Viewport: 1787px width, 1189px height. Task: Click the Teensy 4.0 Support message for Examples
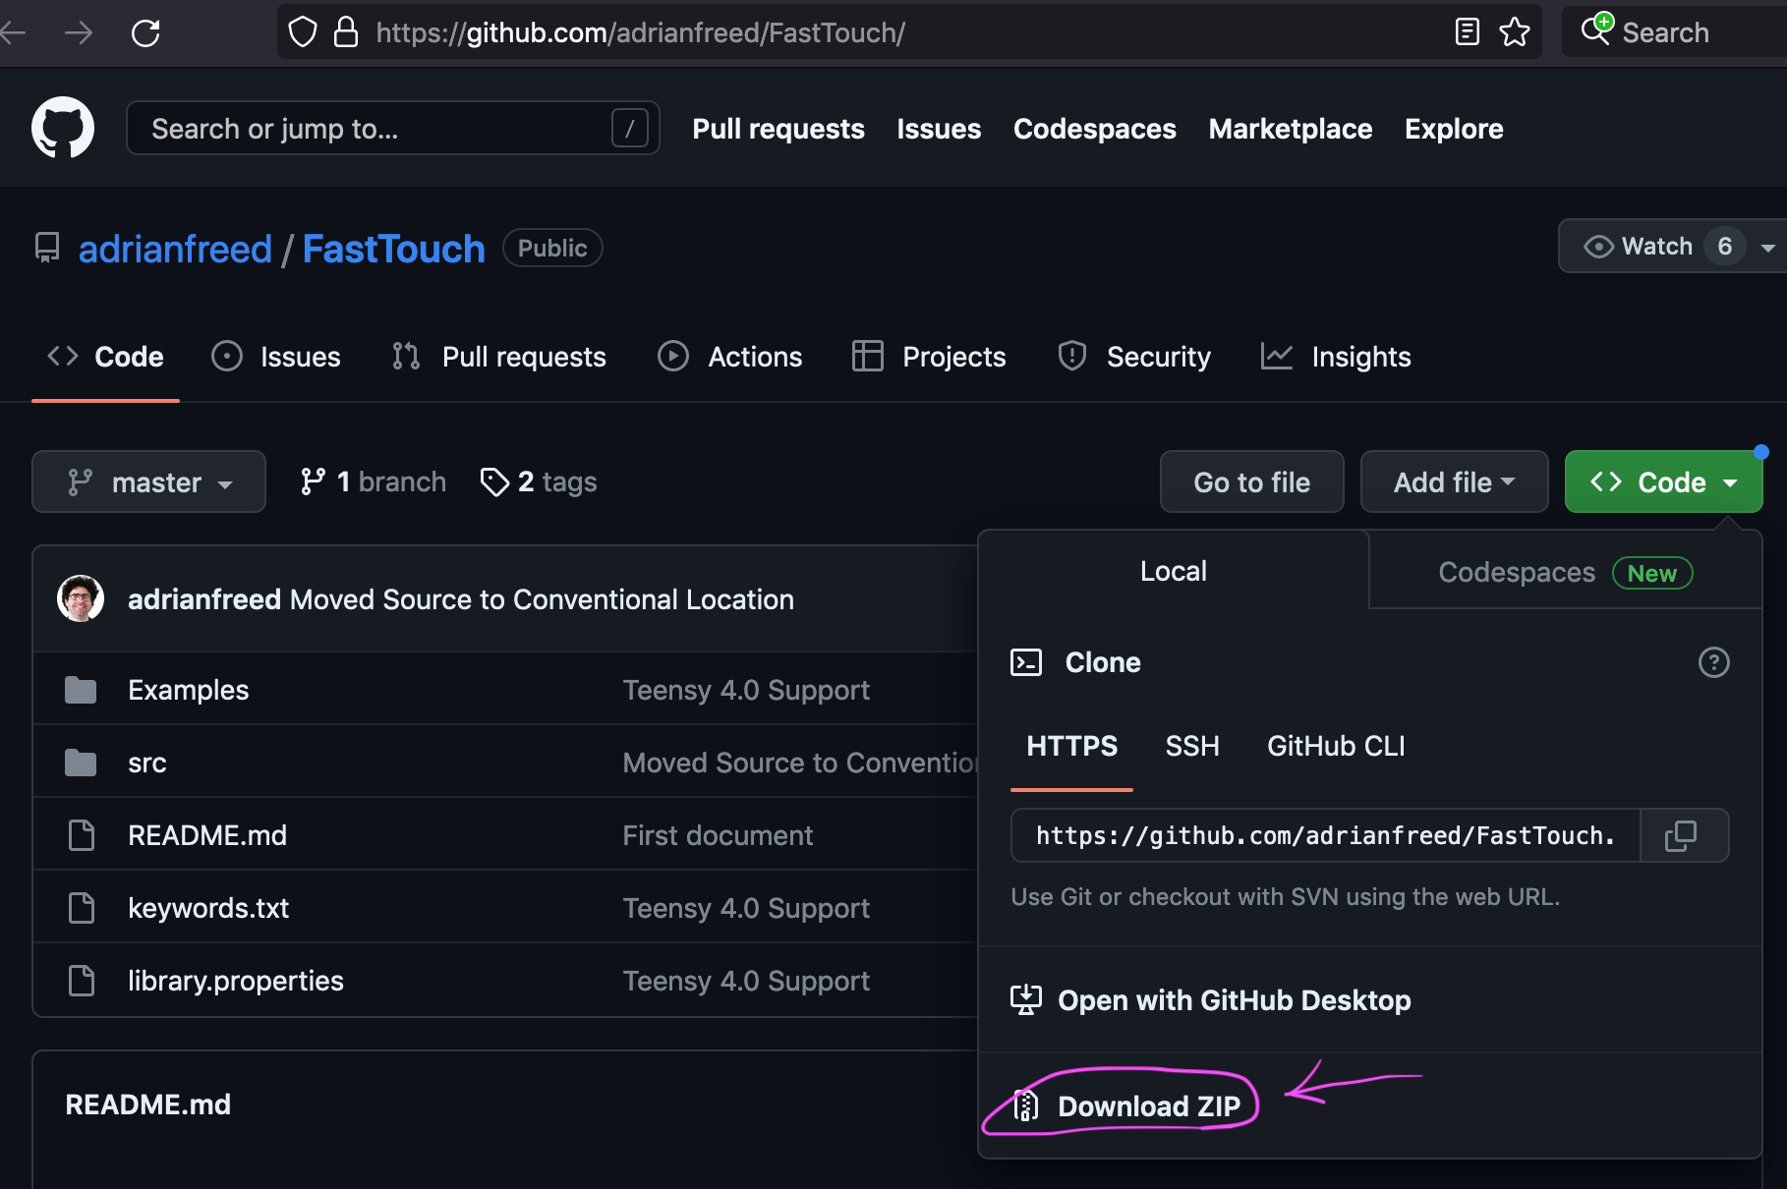click(x=746, y=690)
